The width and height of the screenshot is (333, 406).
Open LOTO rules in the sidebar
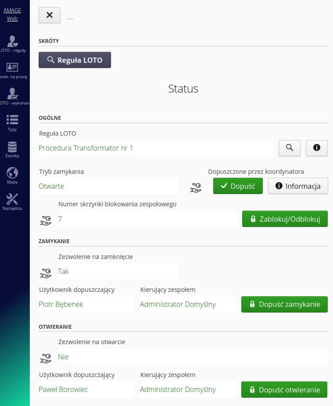pyautogui.click(x=13, y=44)
